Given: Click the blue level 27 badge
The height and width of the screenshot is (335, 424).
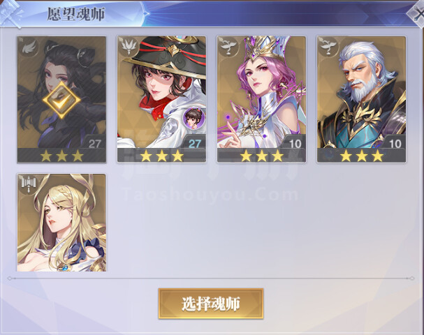Looking at the screenshot, I should click(194, 143).
